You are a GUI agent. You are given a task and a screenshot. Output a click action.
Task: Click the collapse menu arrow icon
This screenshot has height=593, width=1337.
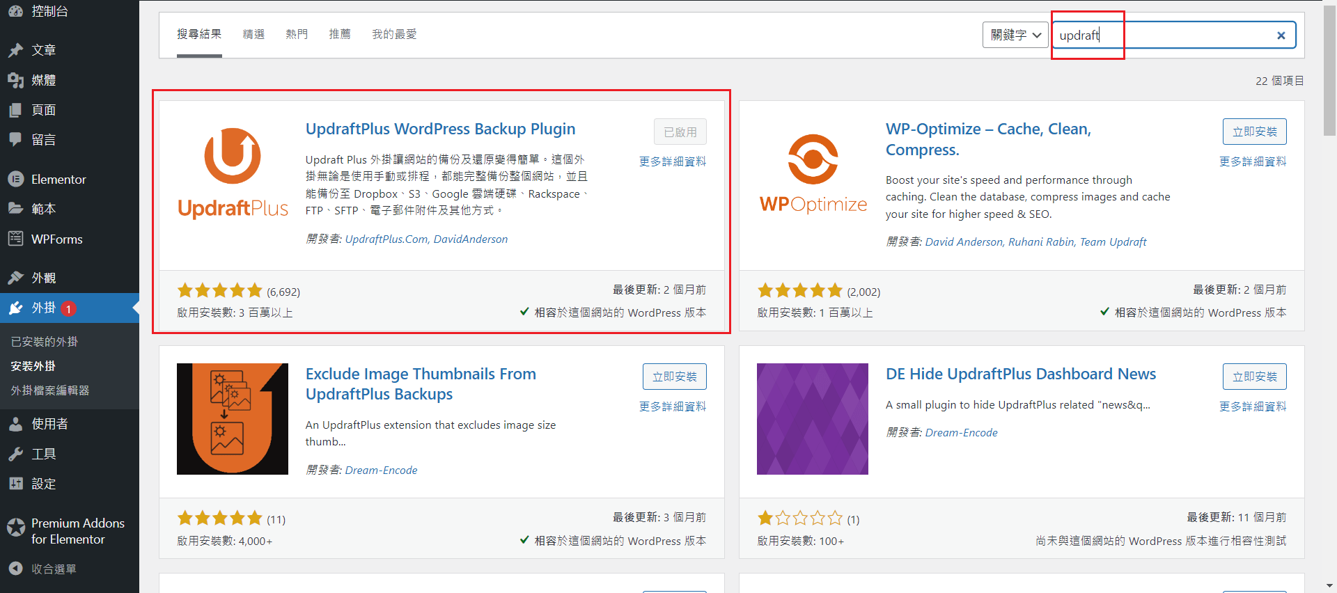pyautogui.click(x=15, y=569)
